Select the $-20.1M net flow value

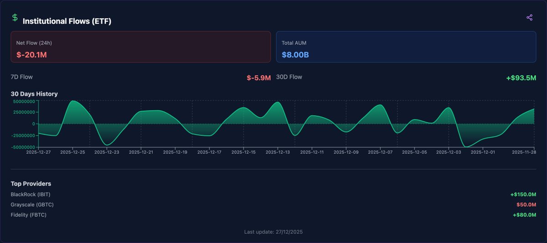click(x=32, y=55)
